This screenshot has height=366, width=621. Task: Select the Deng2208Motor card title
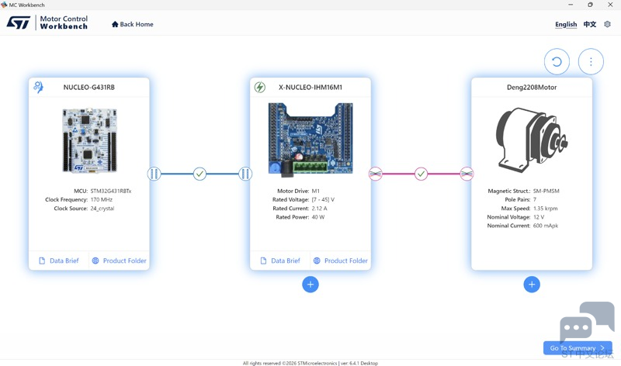[x=532, y=88]
